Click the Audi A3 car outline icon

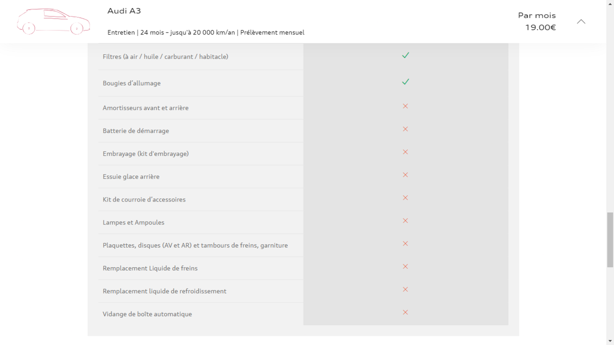pos(53,22)
